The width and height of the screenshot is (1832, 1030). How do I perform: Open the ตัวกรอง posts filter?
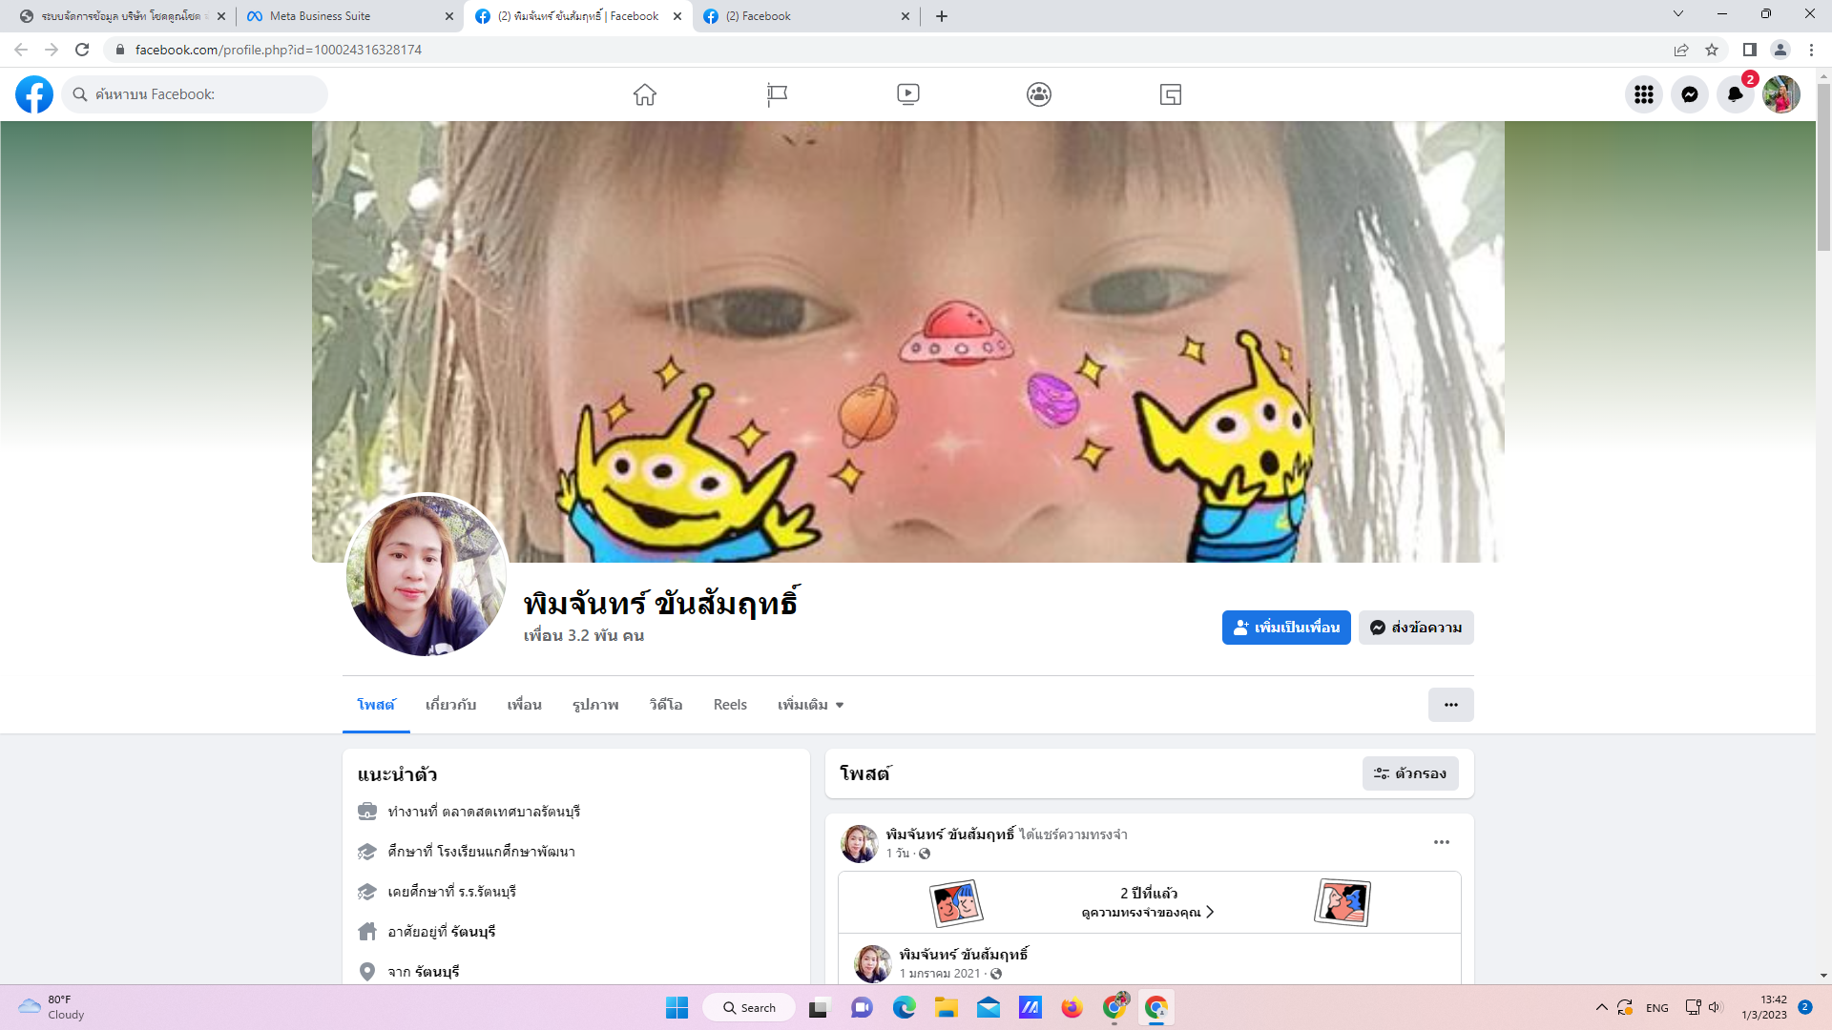pos(1409,773)
